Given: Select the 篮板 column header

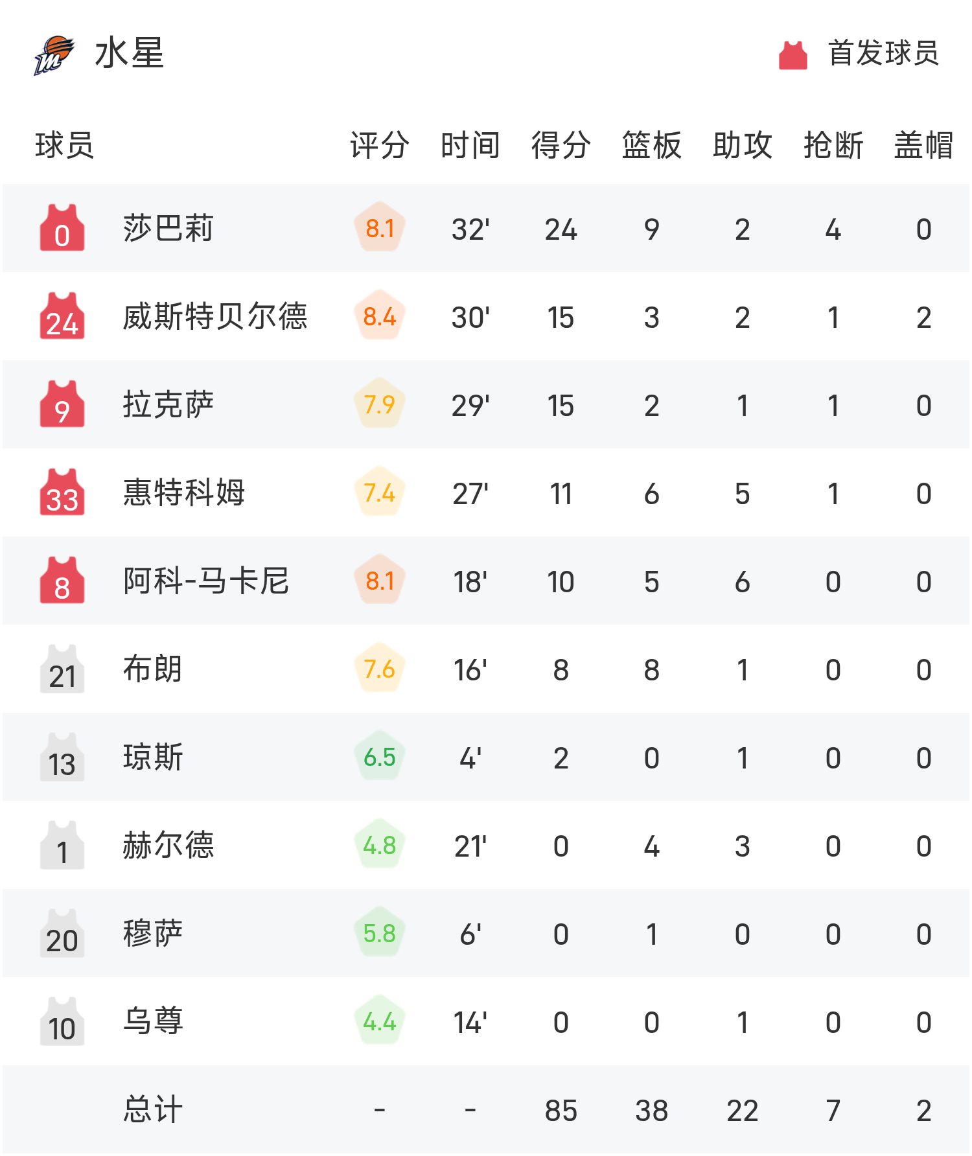Looking at the screenshot, I should [x=651, y=145].
